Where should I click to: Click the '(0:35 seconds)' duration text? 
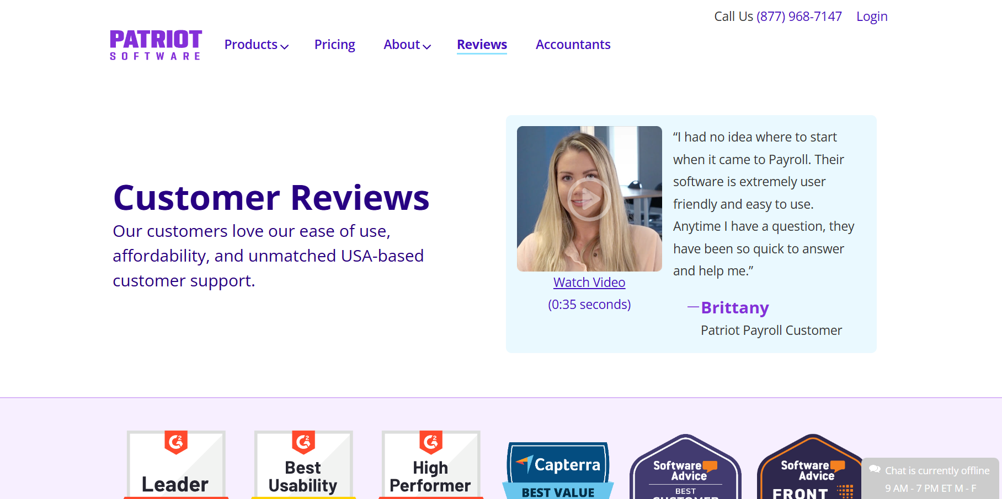point(589,305)
